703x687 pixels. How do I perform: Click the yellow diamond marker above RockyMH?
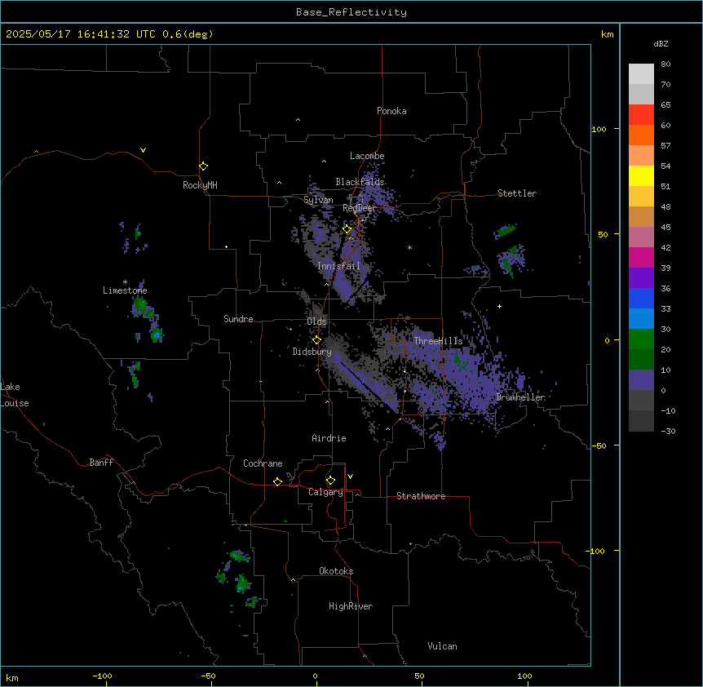(204, 166)
